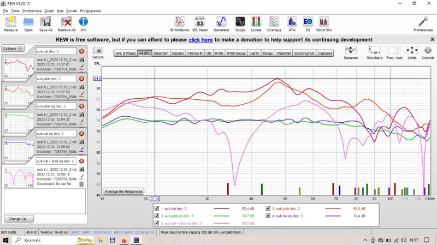This screenshot has height=245, width=437.
Task: Open the SPL Meter
Action: click(x=200, y=24)
